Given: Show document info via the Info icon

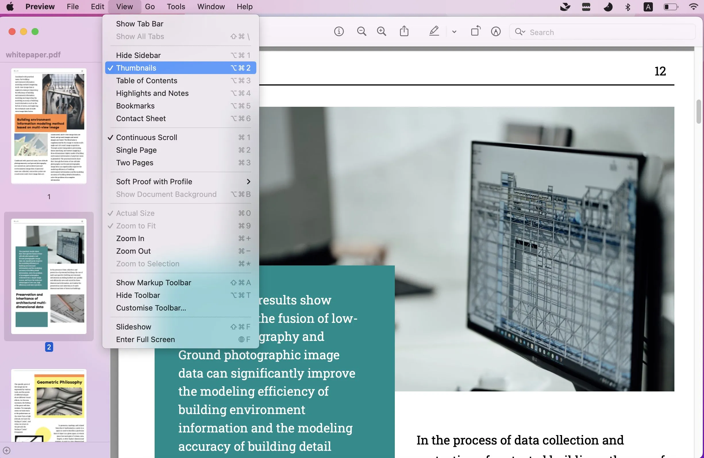Looking at the screenshot, I should pyautogui.click(x=339, y=32).
